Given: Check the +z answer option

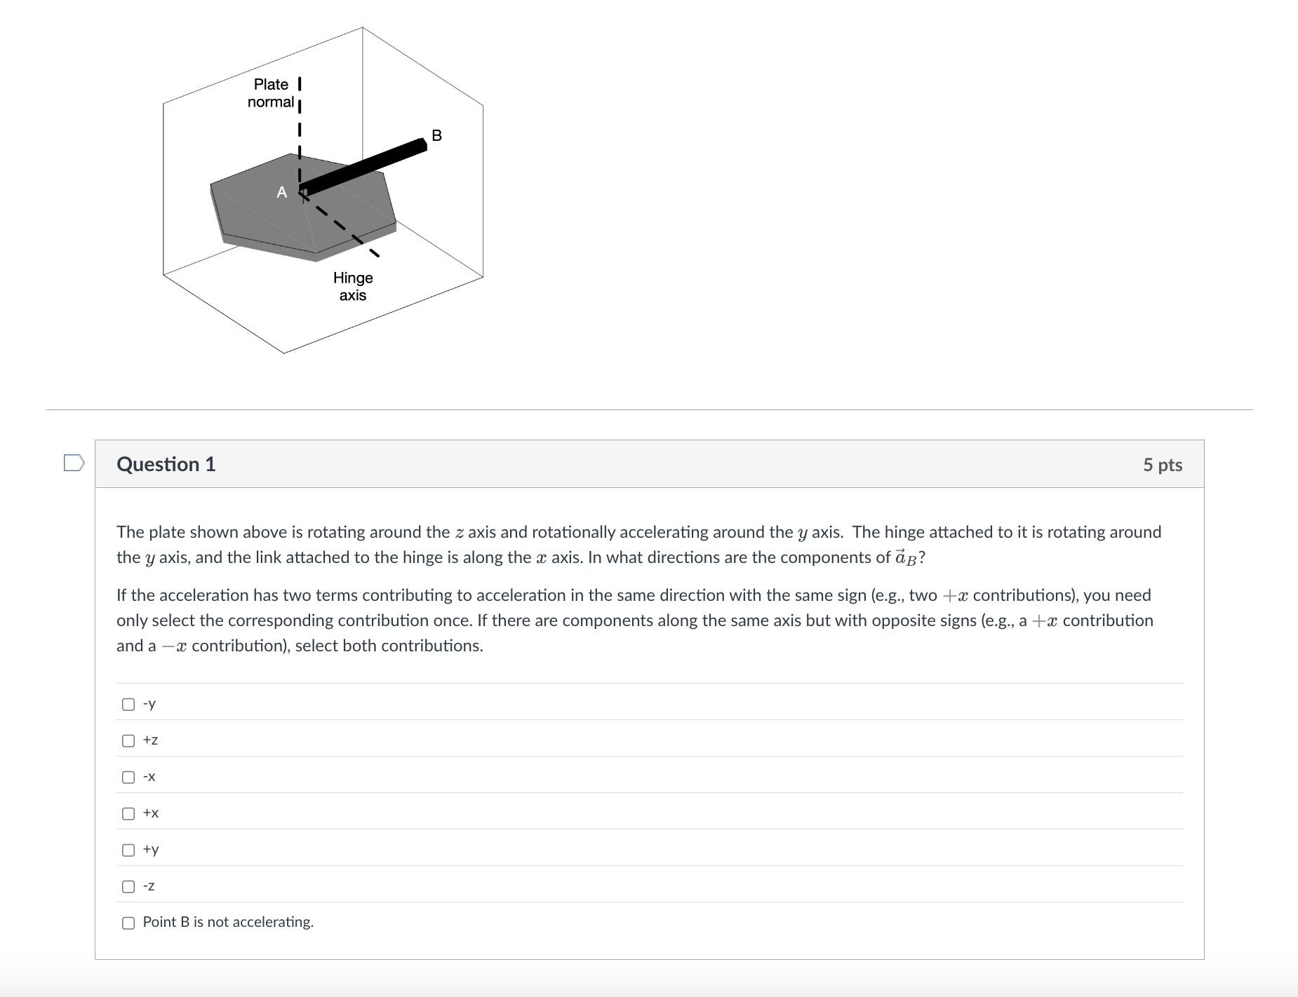Looking at the screenshot, I should coord(127,740).
